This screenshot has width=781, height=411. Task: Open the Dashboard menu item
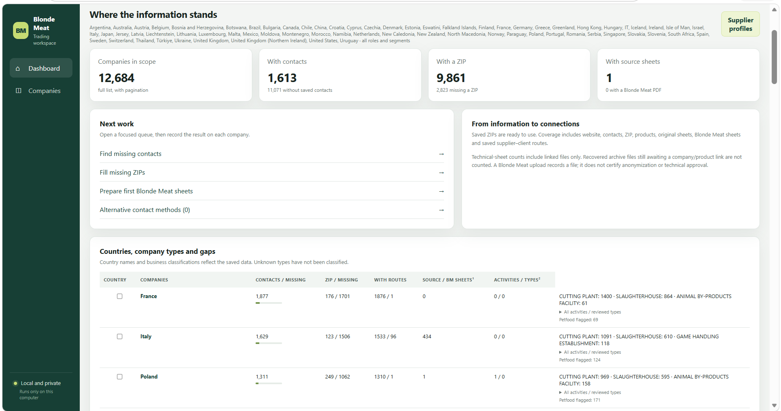(x=41, y=68)
